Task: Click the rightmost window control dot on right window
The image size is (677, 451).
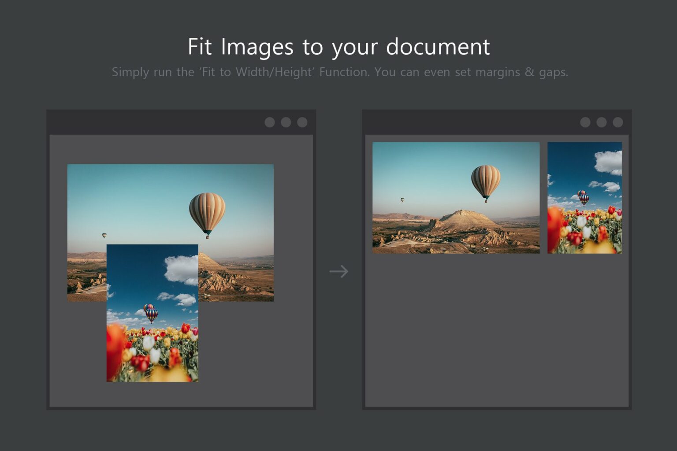Action: (618, 122)
